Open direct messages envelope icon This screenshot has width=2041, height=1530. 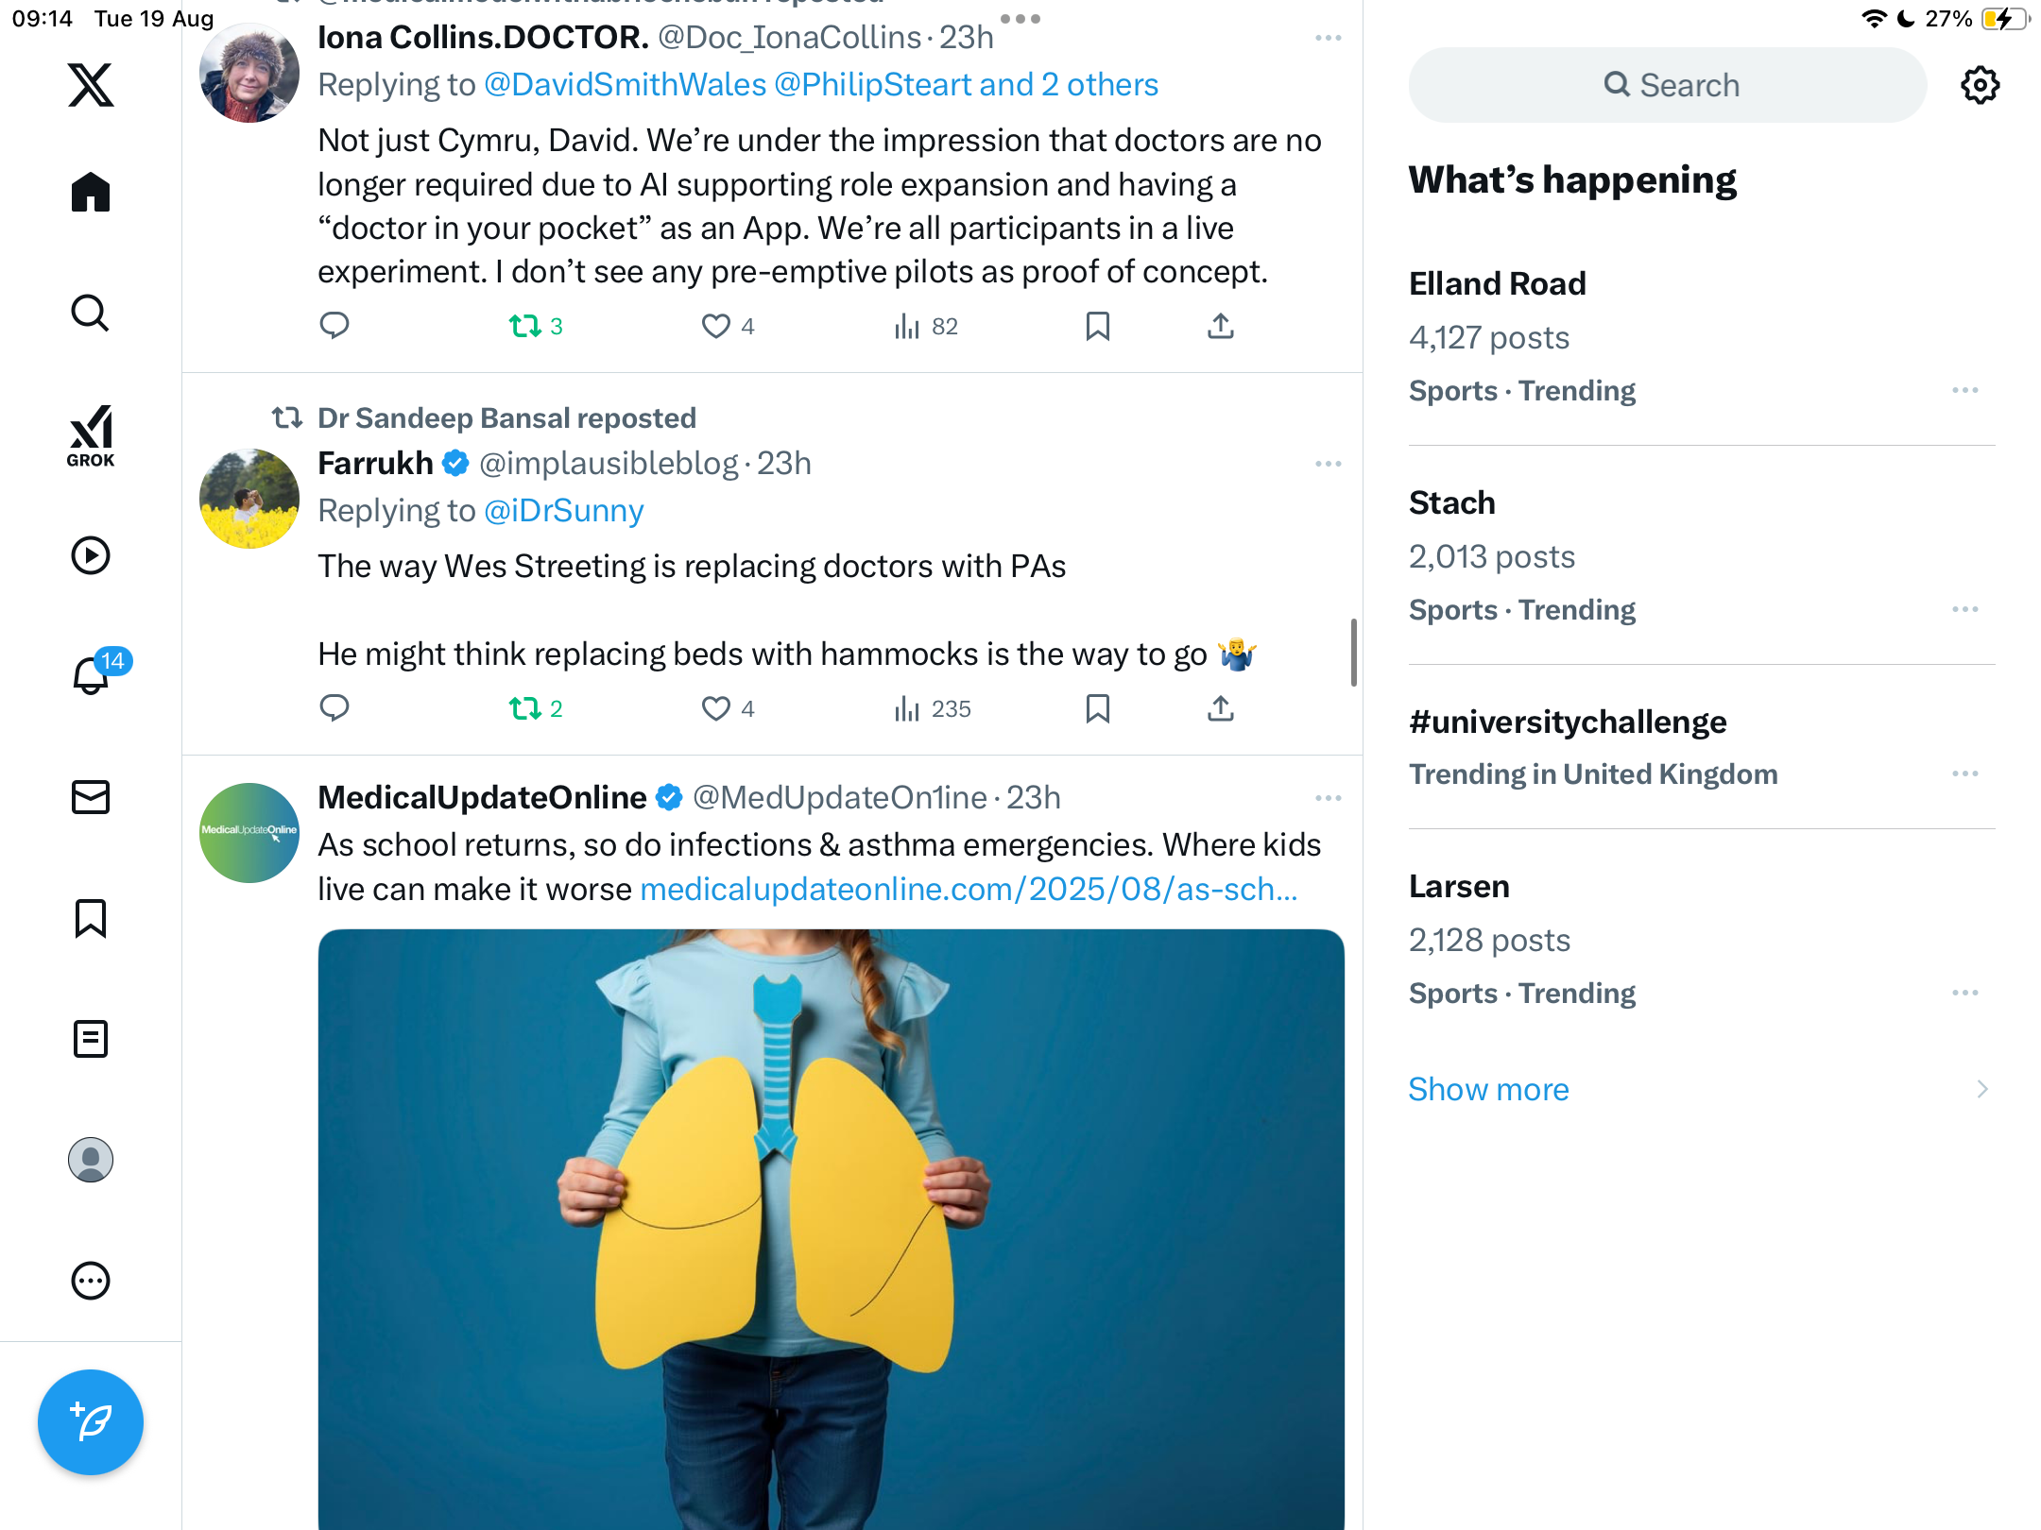tap(91, 797)
